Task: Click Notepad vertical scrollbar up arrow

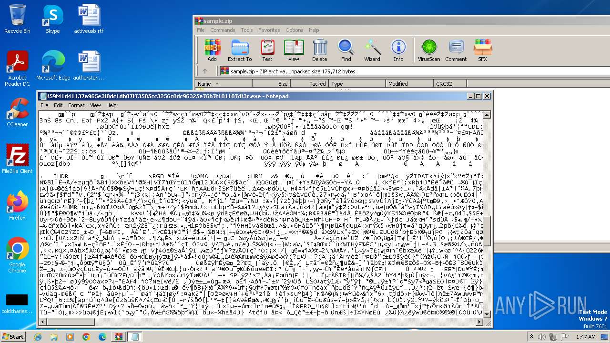Action: pyautogui.click(x=487, y=115)
